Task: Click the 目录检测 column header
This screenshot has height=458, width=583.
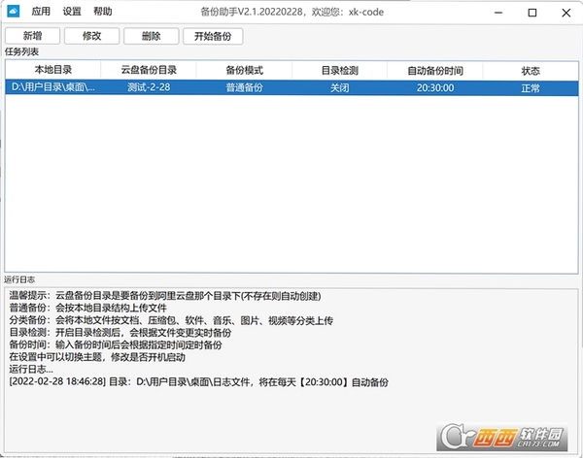Action: [339, 70]
